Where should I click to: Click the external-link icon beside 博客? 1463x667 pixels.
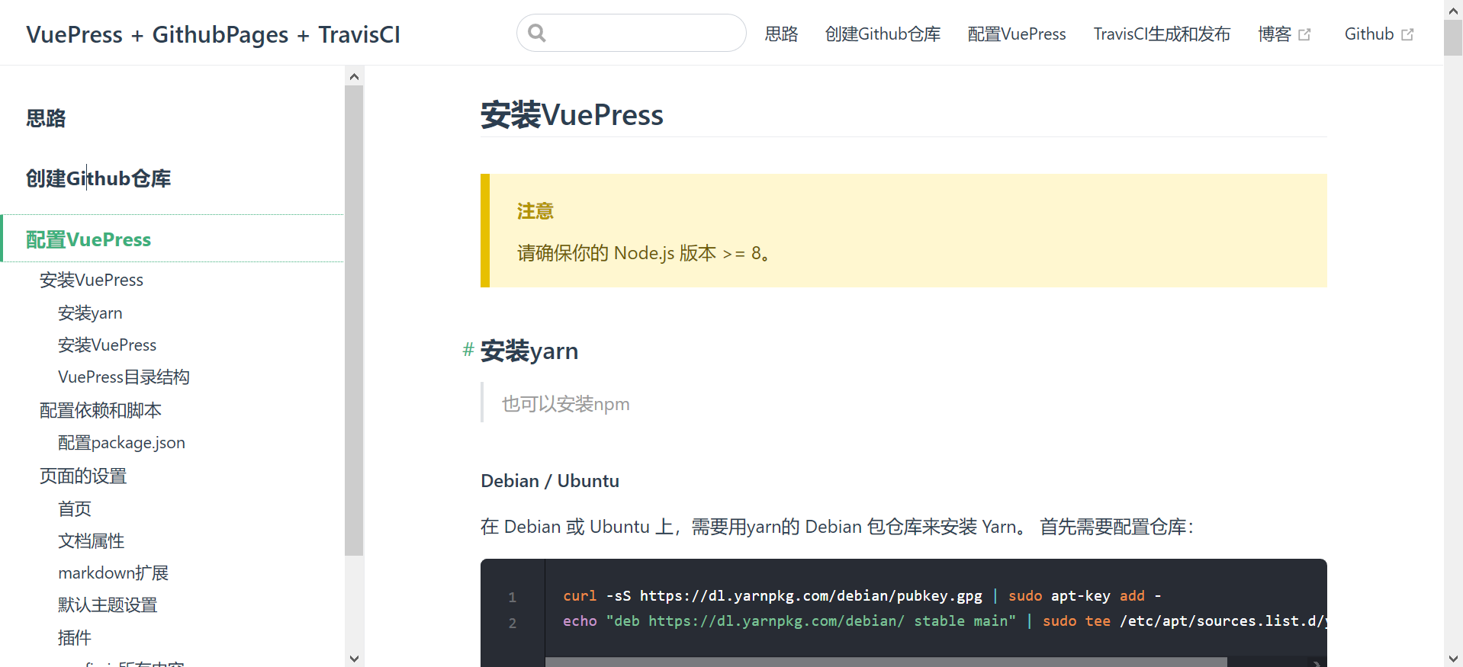click(x=1304, y=35)
